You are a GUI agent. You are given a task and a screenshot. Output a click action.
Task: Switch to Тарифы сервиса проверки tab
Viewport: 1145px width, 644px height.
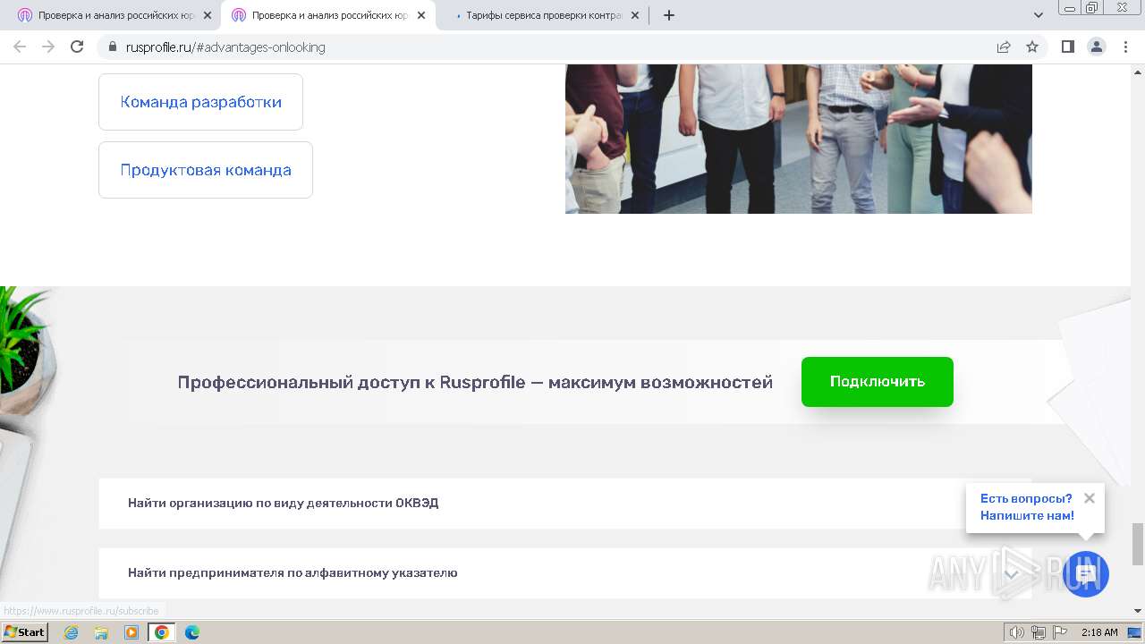click(542, 15)
